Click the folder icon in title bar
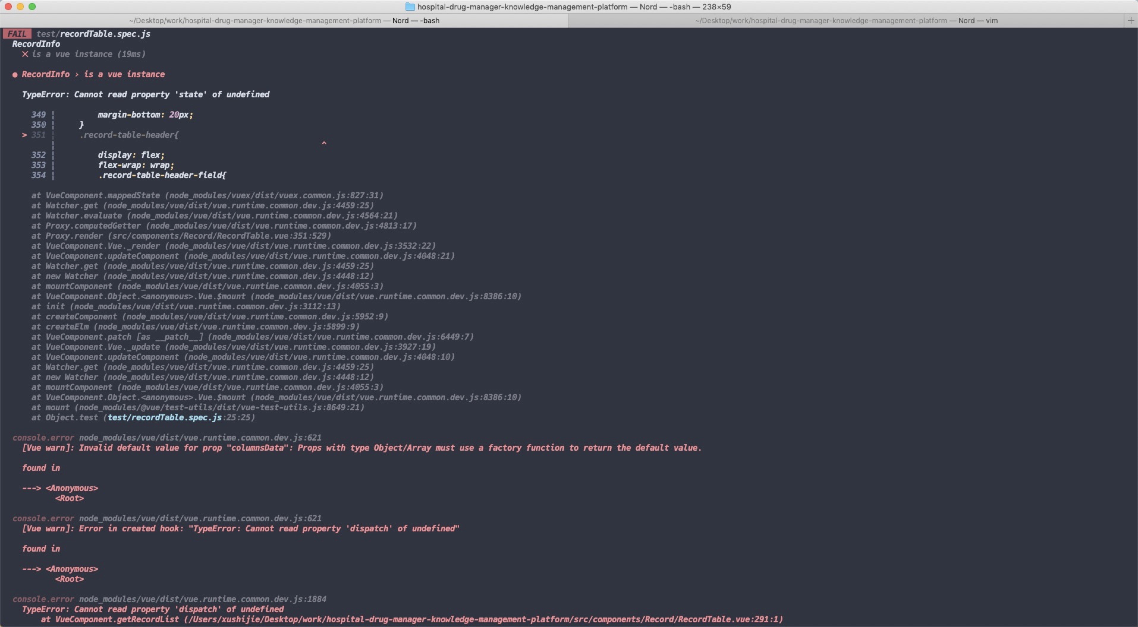 410,7
